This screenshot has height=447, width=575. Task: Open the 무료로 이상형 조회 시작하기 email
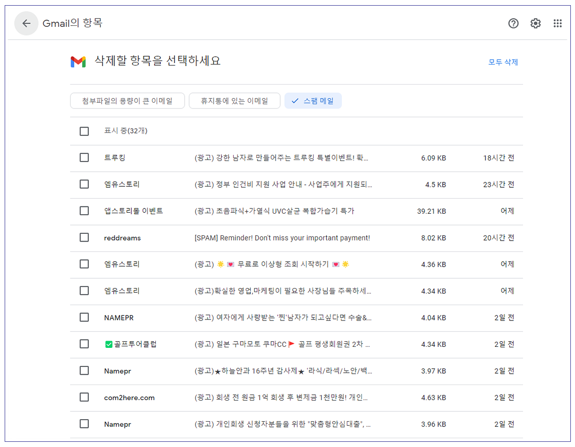pyautogui.click(x=272, y=264)
